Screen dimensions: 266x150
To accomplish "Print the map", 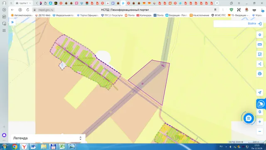I will click(259, 74).
